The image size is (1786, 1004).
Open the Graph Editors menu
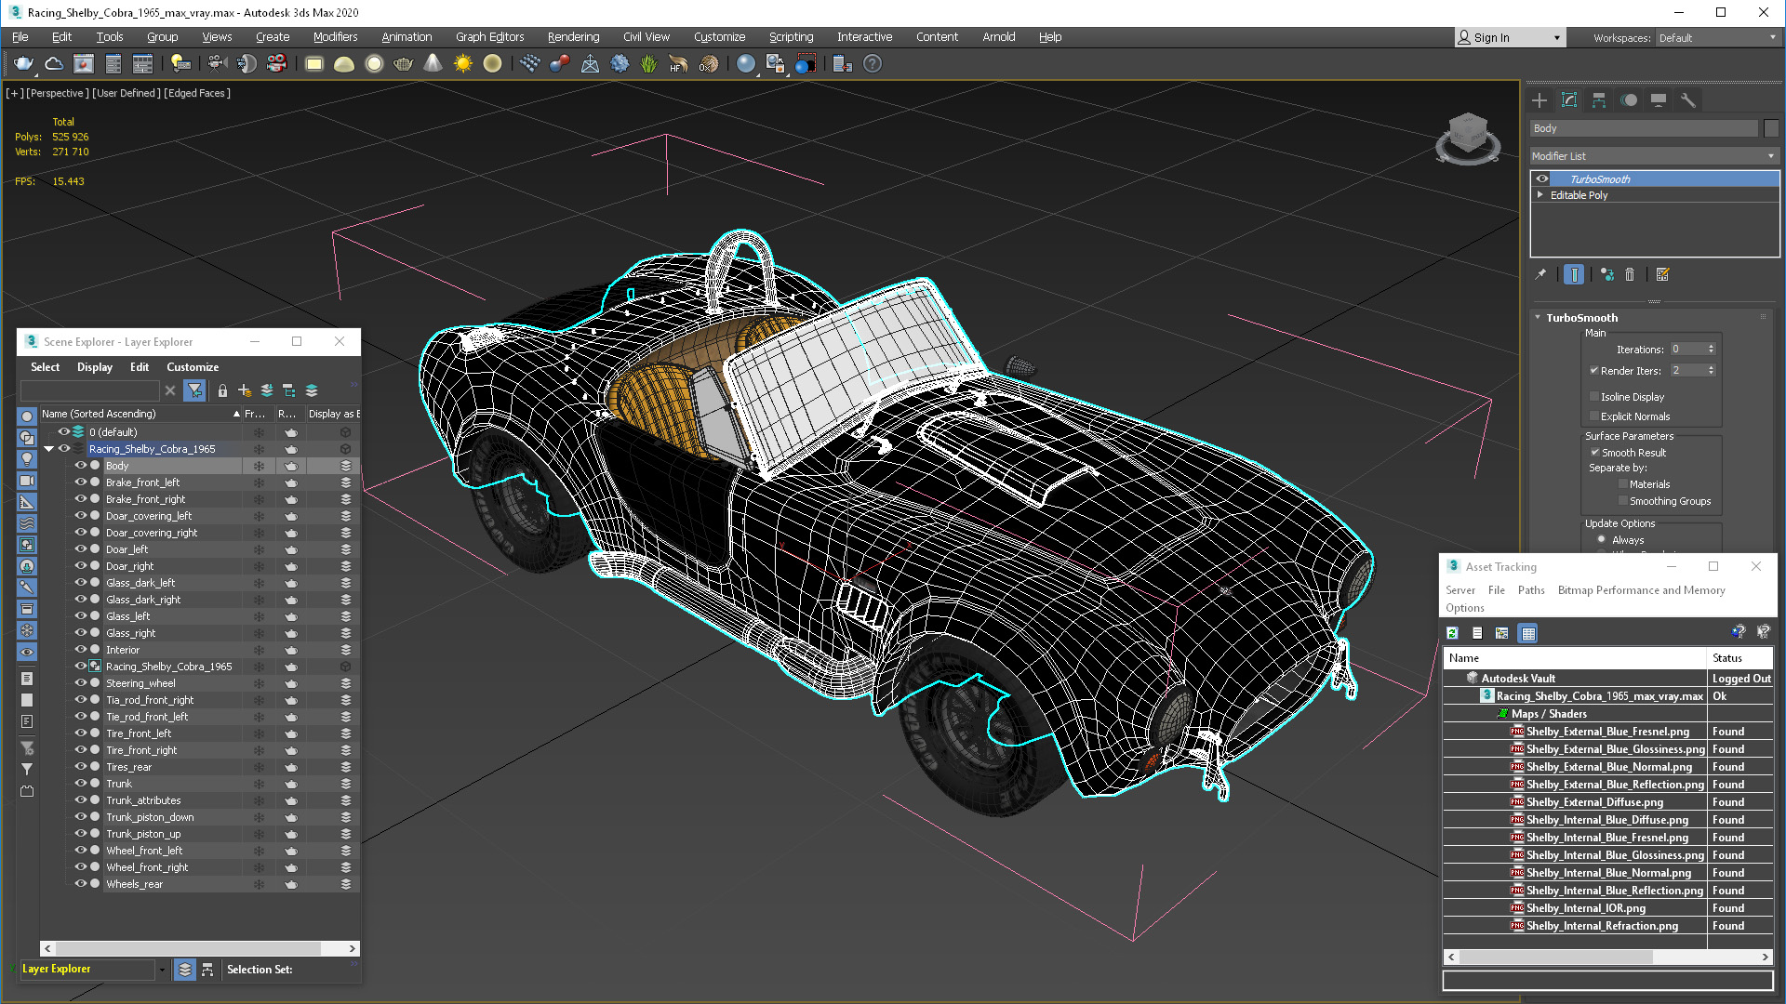(489, 37)
